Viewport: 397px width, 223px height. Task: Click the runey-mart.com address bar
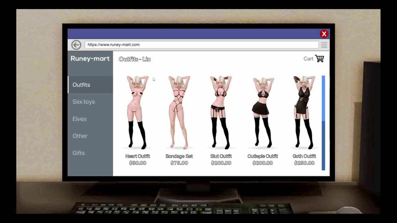(201, 45)
